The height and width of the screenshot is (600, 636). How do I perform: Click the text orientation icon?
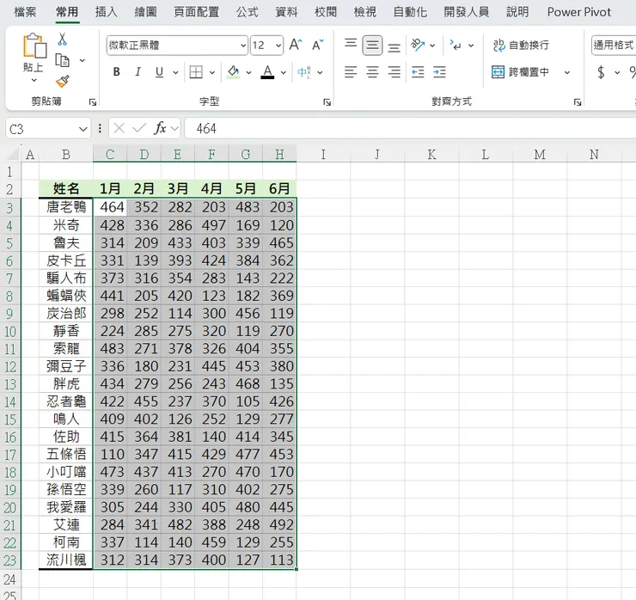point(418,45)
